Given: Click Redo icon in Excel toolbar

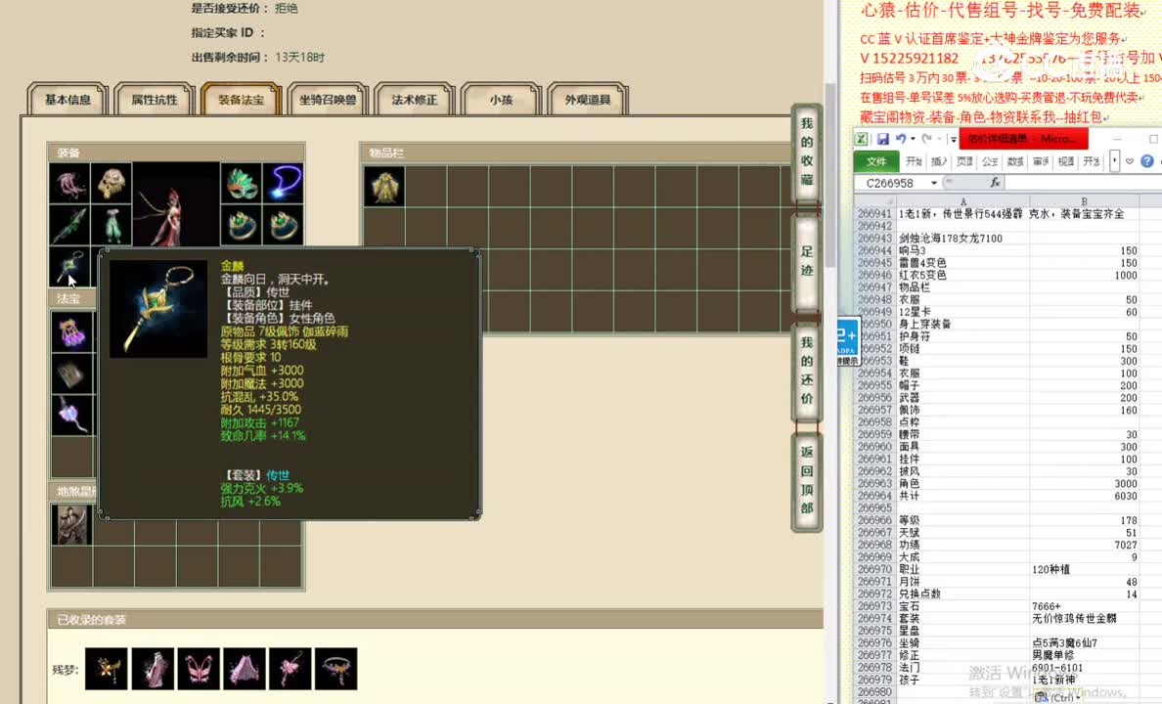Looking at the screenshot, I should click(x=926, y=139).
